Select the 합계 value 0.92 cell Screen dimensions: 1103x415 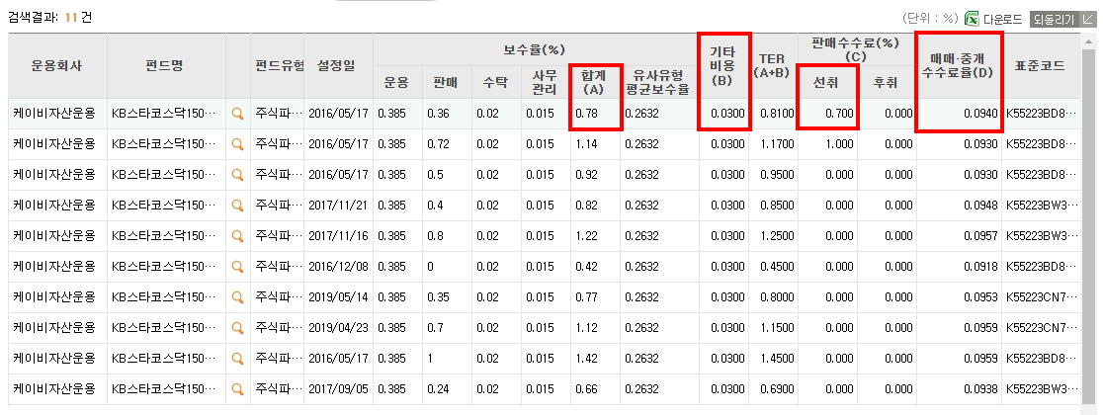click(x=595, y=175)
